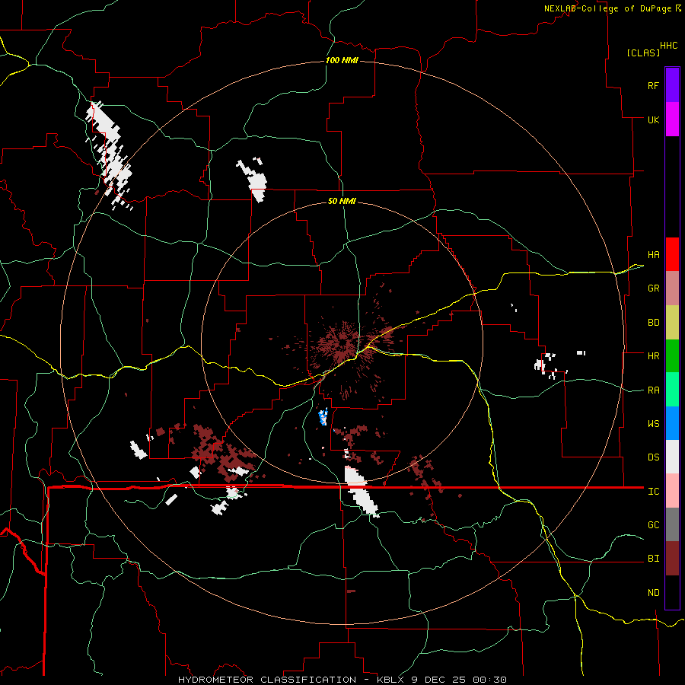Screen dimensions: 685x685
Task: Click the GC legend label
Action: [x=653, y=525]
